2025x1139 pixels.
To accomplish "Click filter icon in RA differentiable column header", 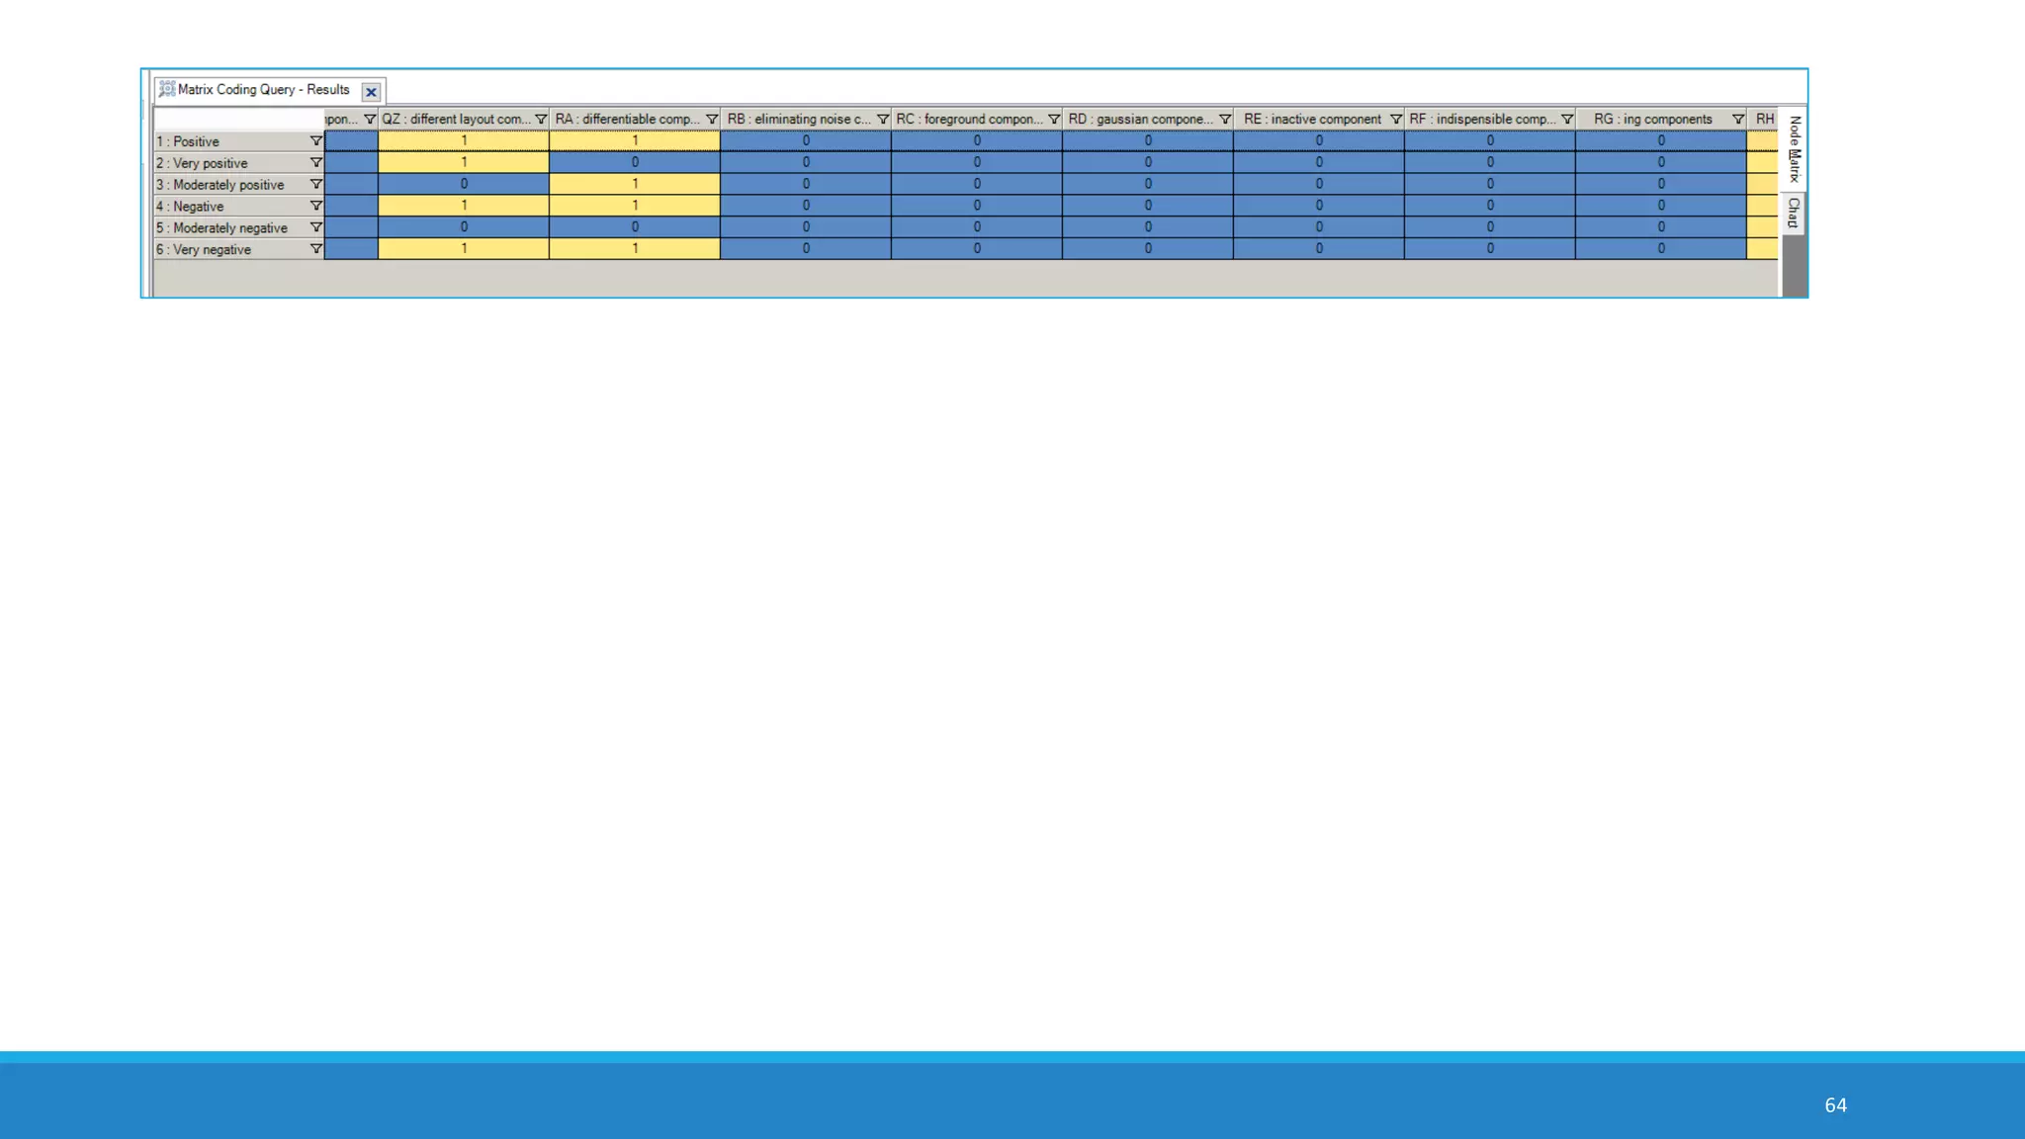I will tap(712, 120).
